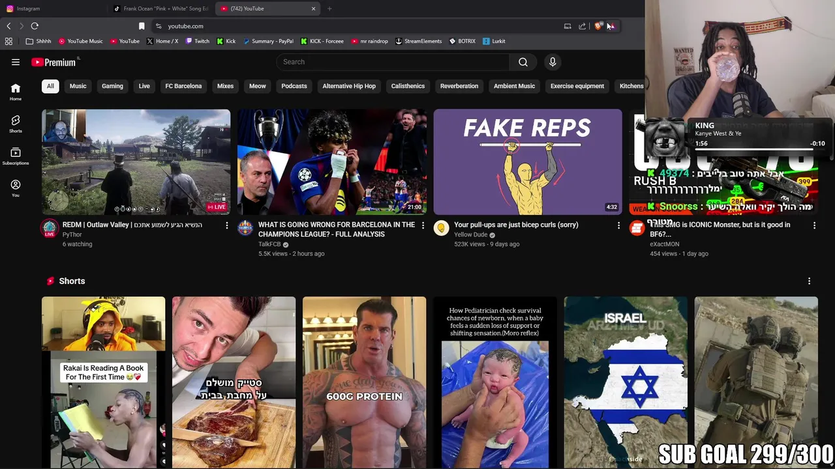Viewport: 835px width, 469px height.
Task: Open Subscriptions in YouTube sidebar
Action: click(16, 156)
